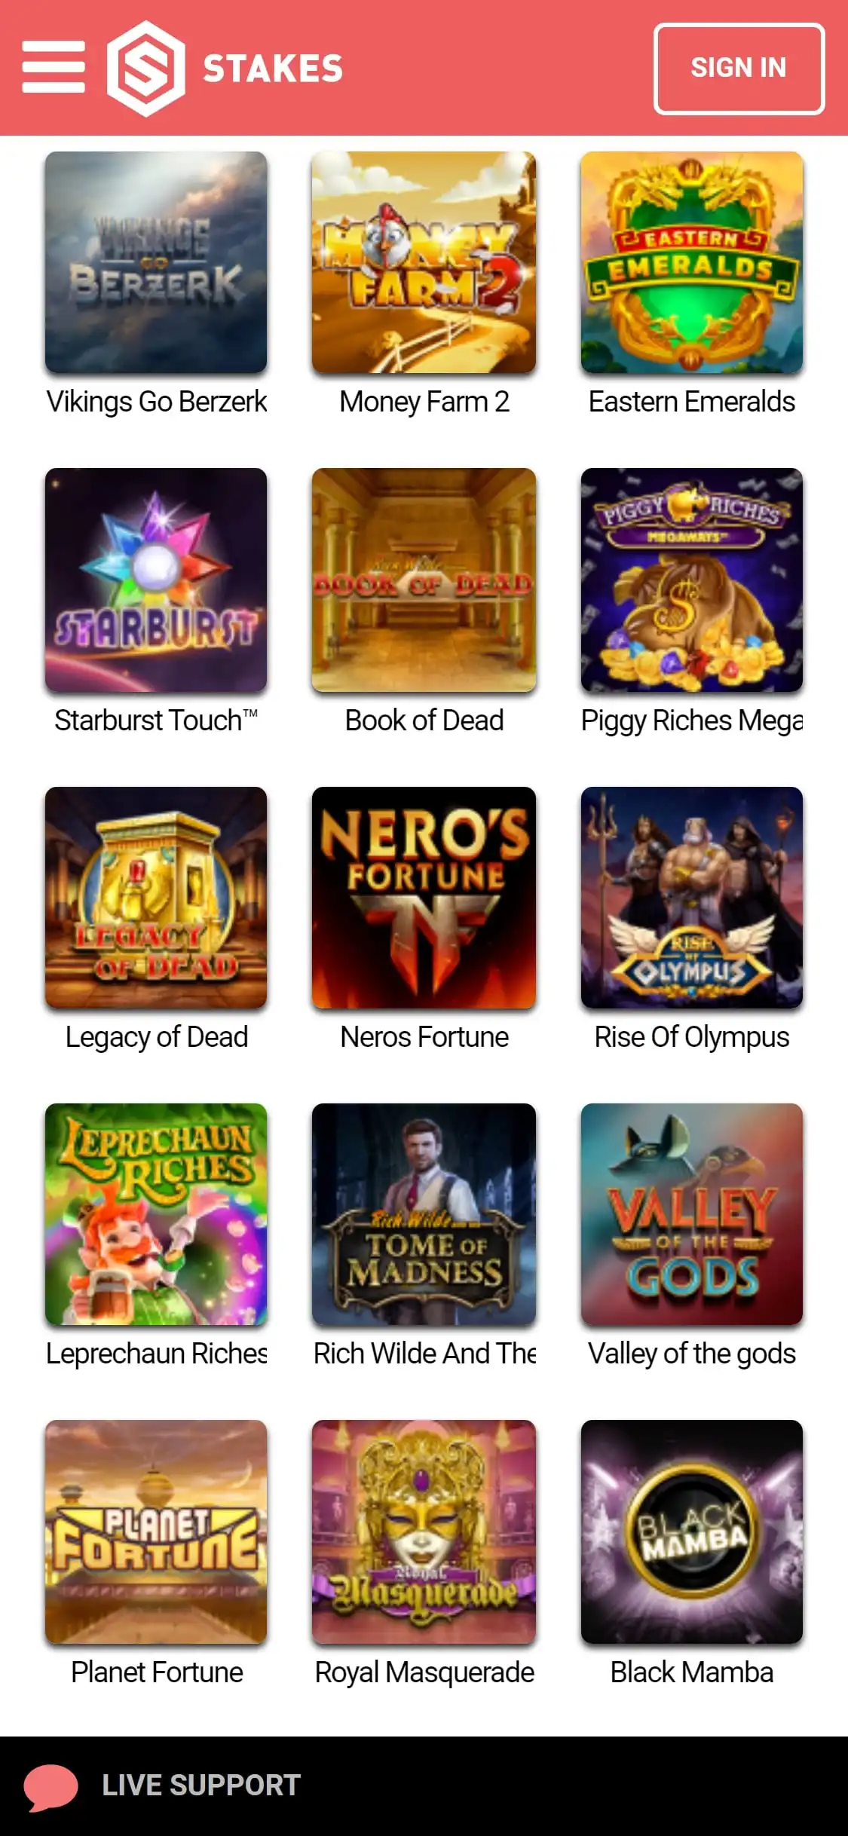Open the live support chat bubble icon
This screenshot has width=848, height=1836.
pyautogui.click(x=51, y=1787)
